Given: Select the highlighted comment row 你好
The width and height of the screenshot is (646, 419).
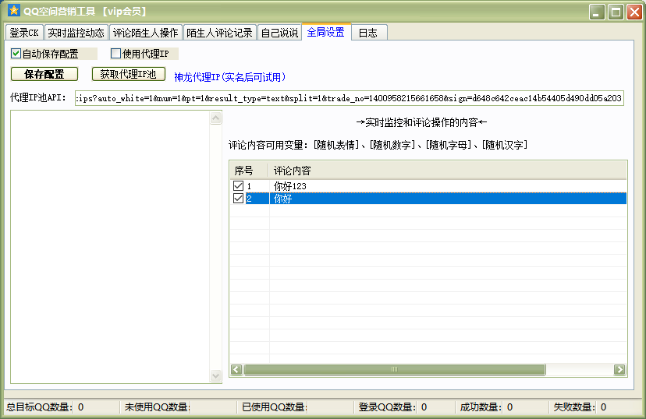Looking at the screenshot, I should point(428,199).
